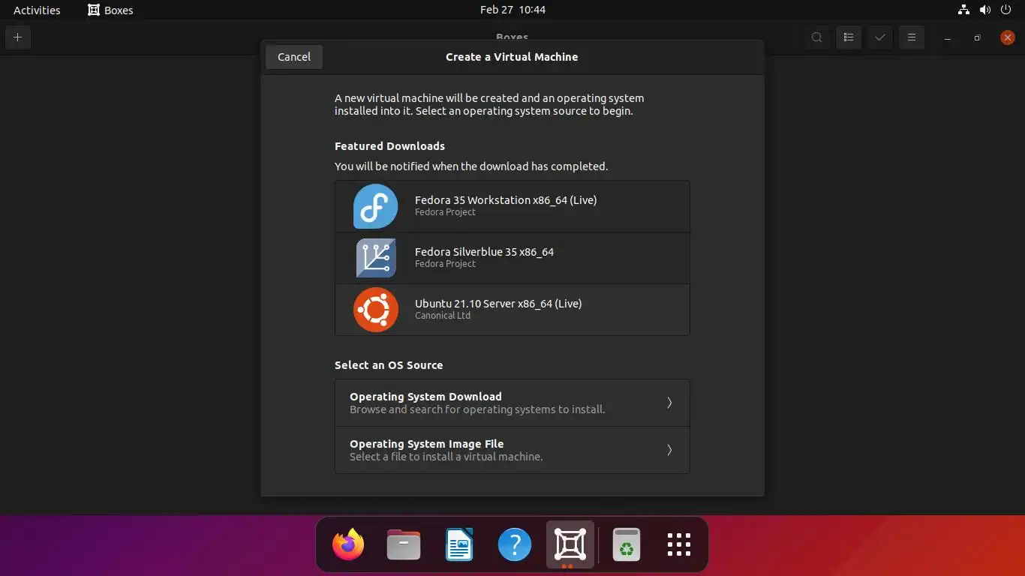The width and height of the screenshot is (1025, 576).
Task: Open the clock showing Feb 27 10:44
Action: click(x=512, y=10)
